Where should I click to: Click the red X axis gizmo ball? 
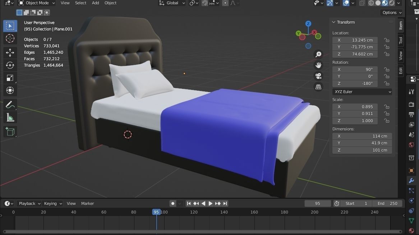[x=314, y=32]
